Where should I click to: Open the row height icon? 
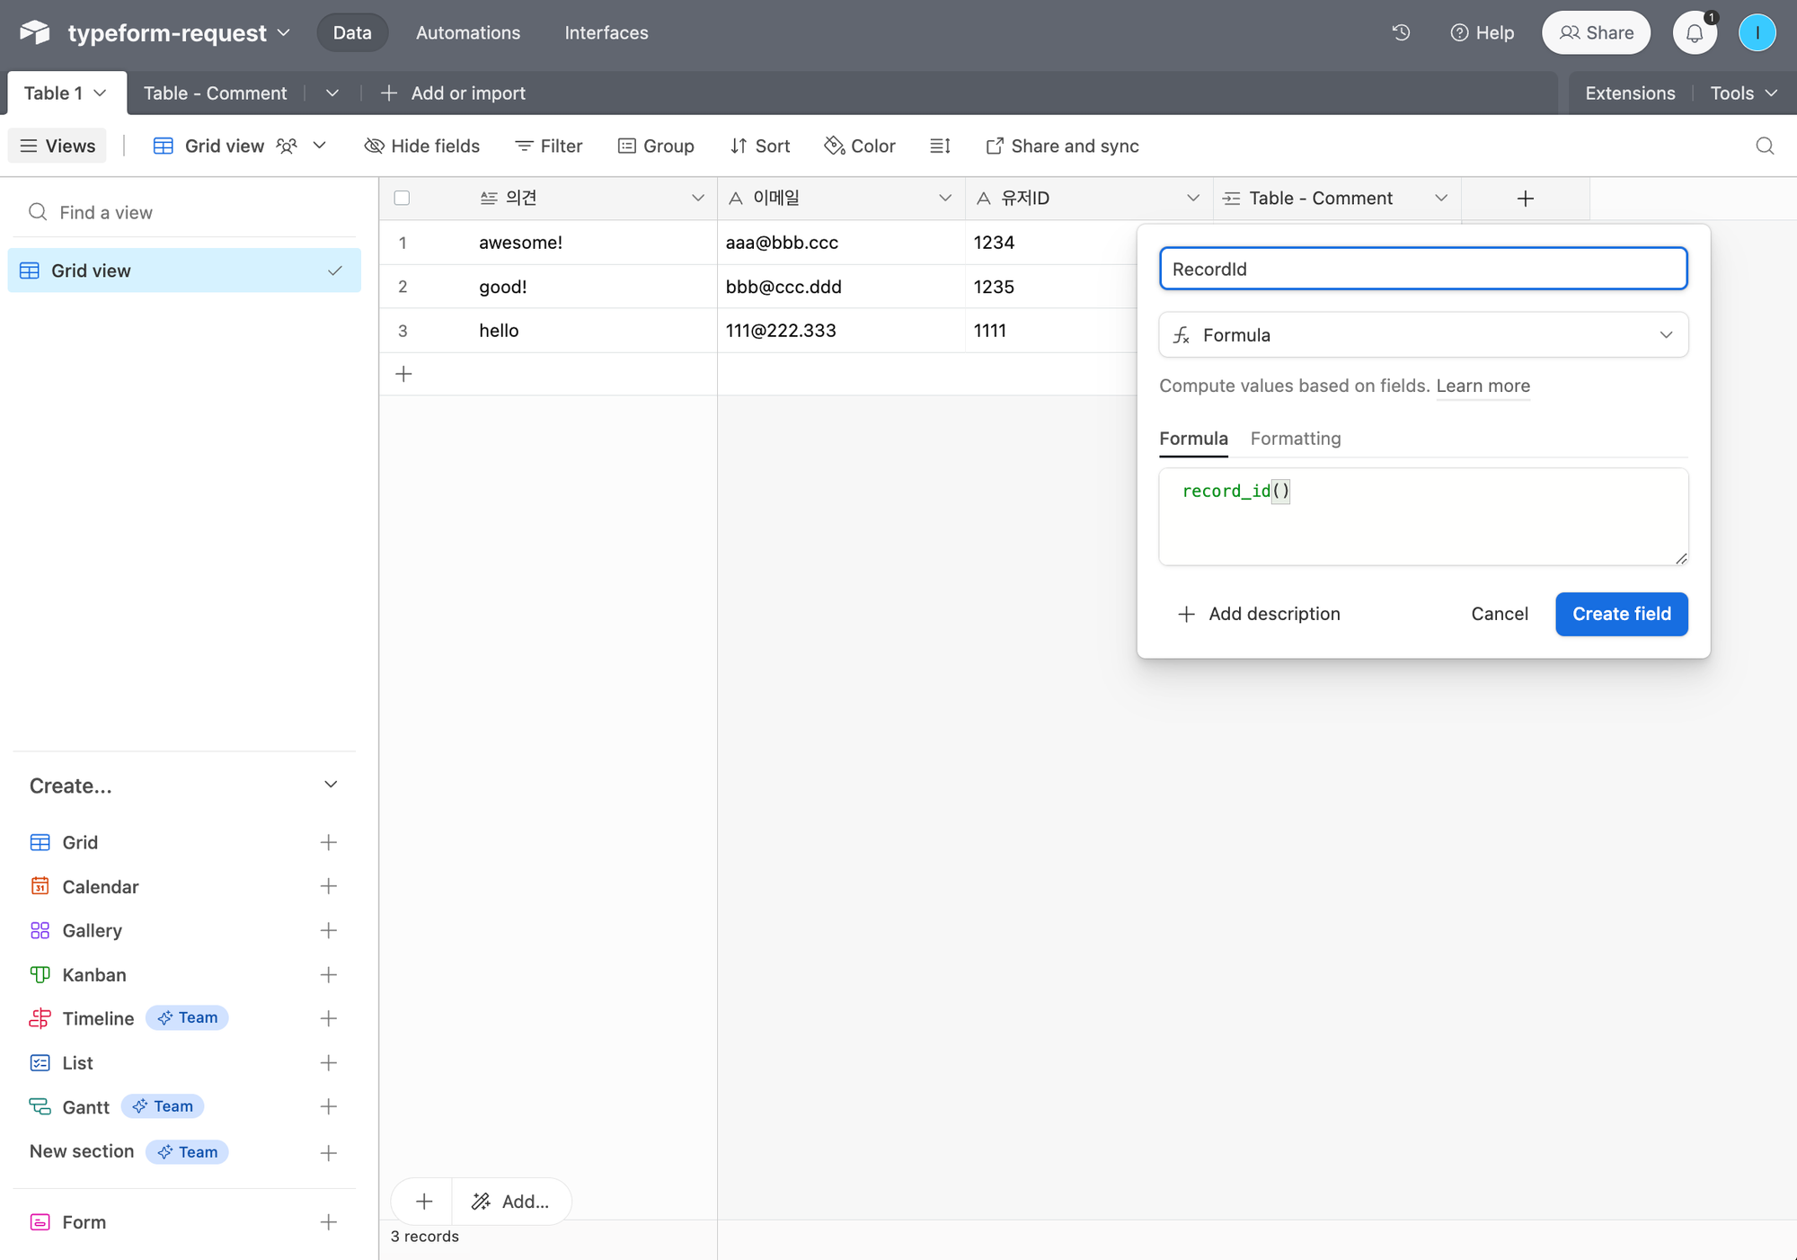pyautogui.click(x=940, y=146)
